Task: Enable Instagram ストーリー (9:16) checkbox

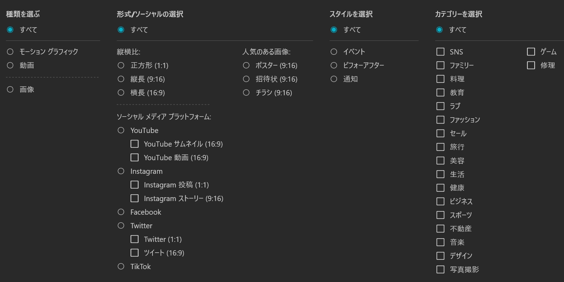Action: [x=134, y=198]
